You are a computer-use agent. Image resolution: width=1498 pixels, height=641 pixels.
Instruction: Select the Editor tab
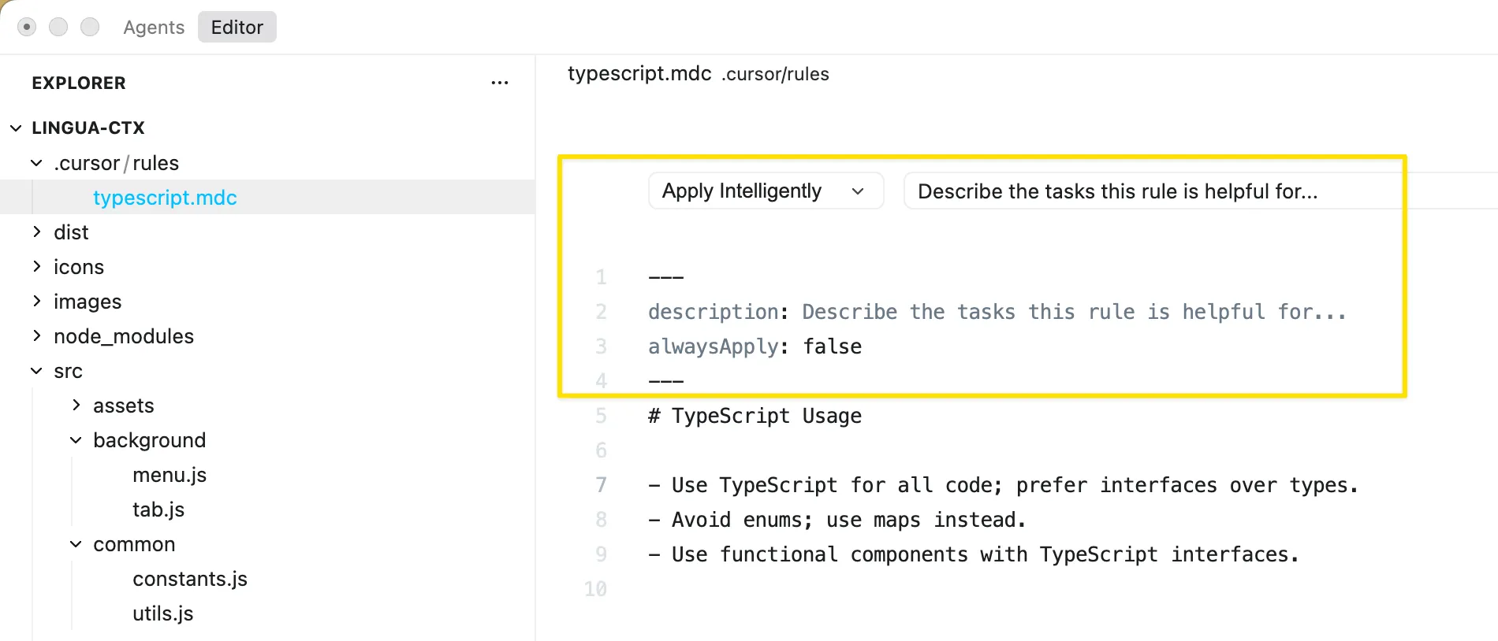point(237,28)
